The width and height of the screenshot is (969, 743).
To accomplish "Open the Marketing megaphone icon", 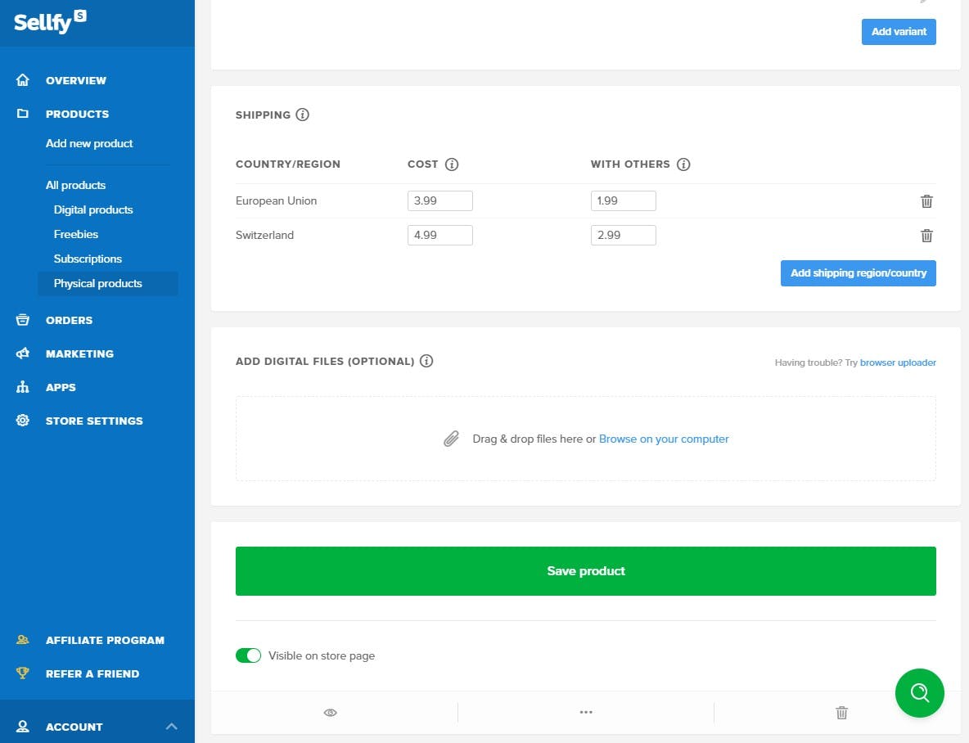I will click(21, 353).
